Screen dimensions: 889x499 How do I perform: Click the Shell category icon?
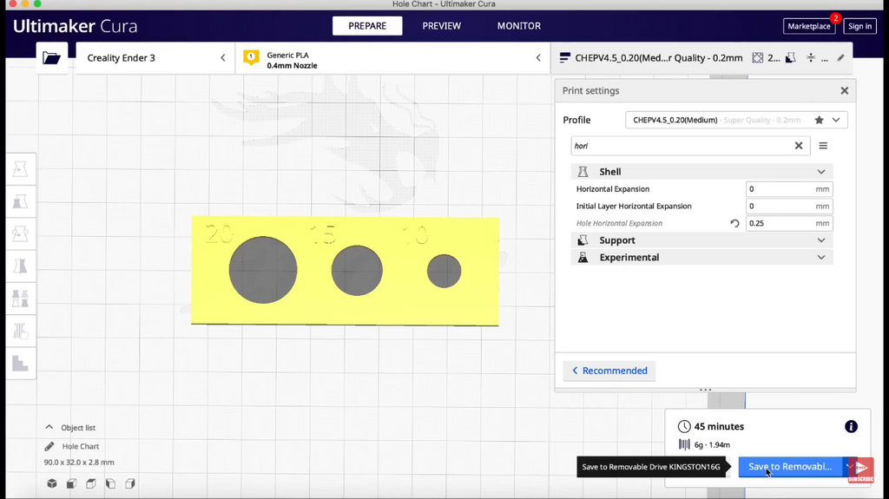click(583, 172)
